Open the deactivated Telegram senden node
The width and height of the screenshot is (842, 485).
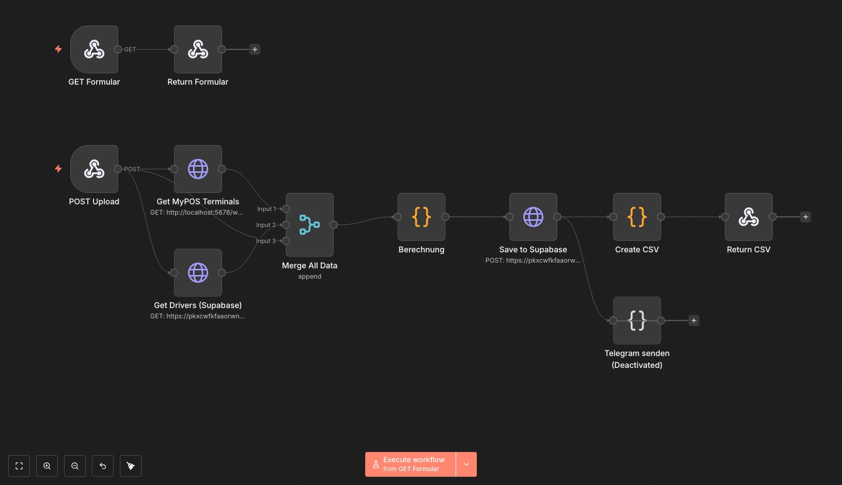point(636,320)
